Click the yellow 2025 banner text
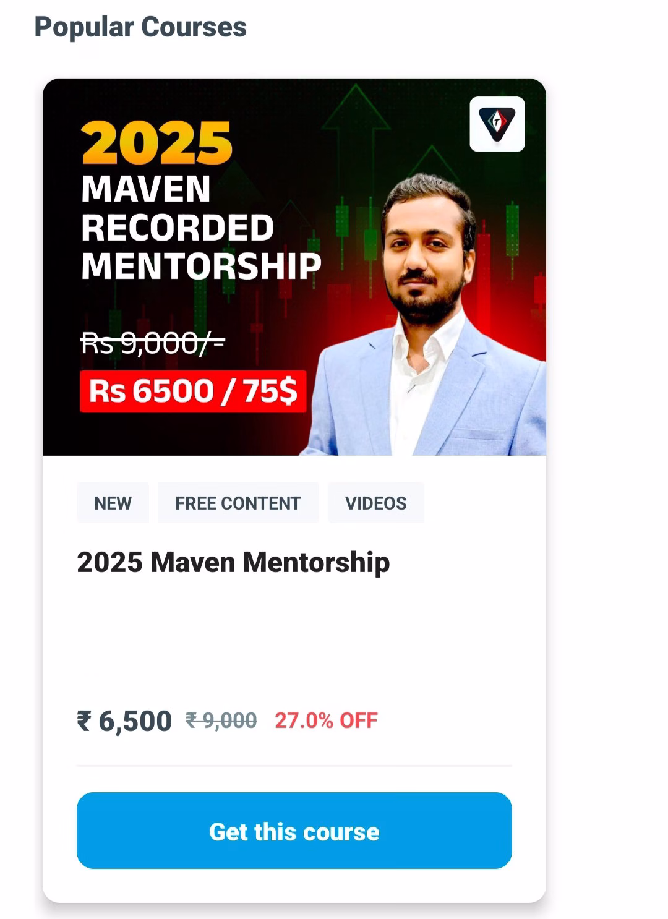The width and height of the screenshot is (668, 919). [156, 143]
